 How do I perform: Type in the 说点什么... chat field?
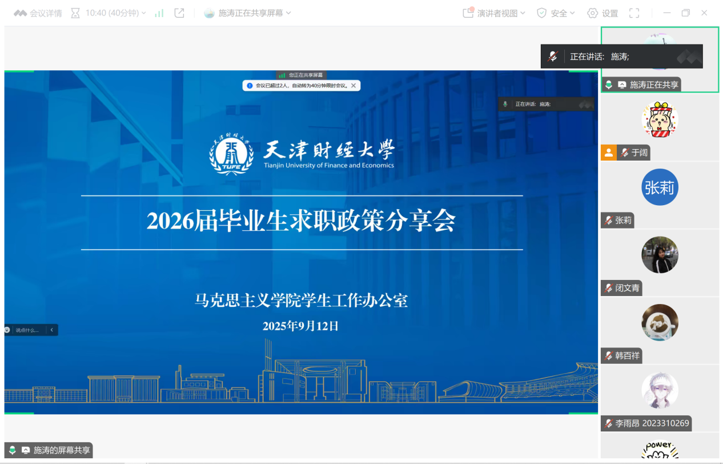[29, 330]
